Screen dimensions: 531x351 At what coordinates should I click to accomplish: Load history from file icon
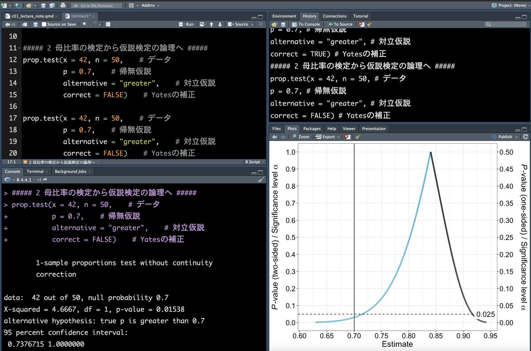(x=274, y=24)
